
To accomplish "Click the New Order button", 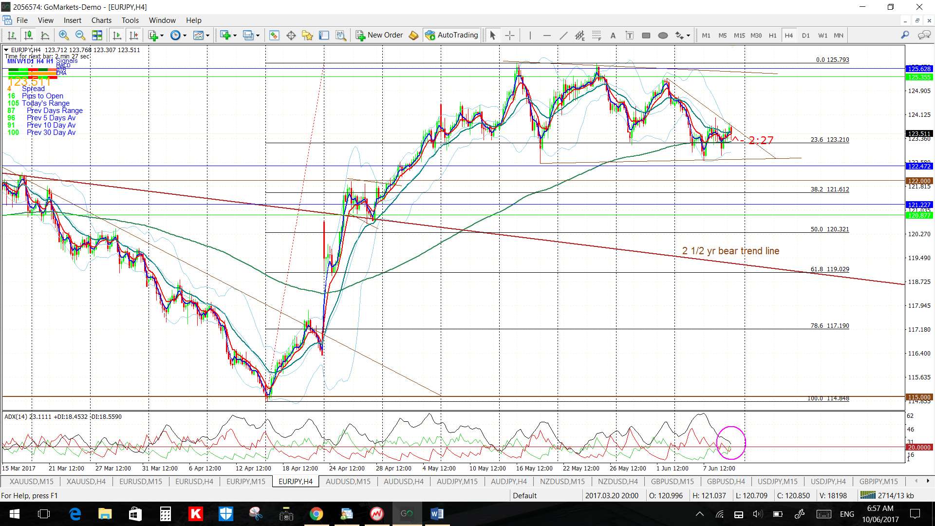I will click(379, 35).
